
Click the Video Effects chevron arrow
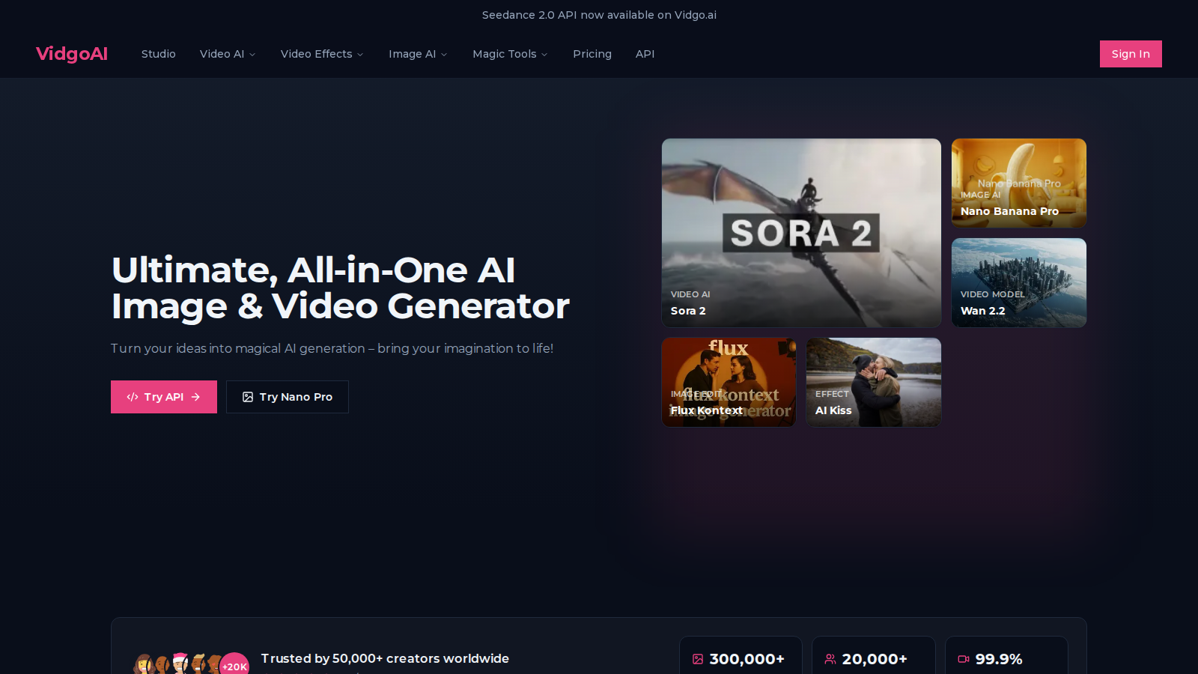(x=360, y=55)
